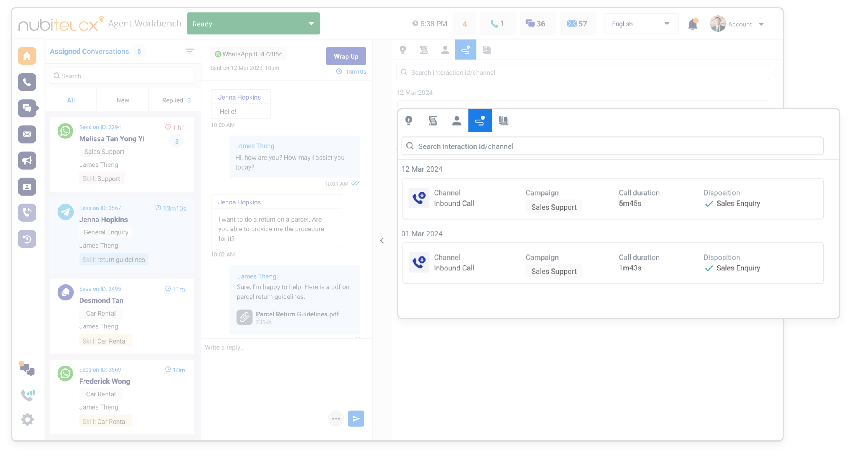
Task: Click the Parcel Return Guidelines.pdf file name
Action: [297, 314]
